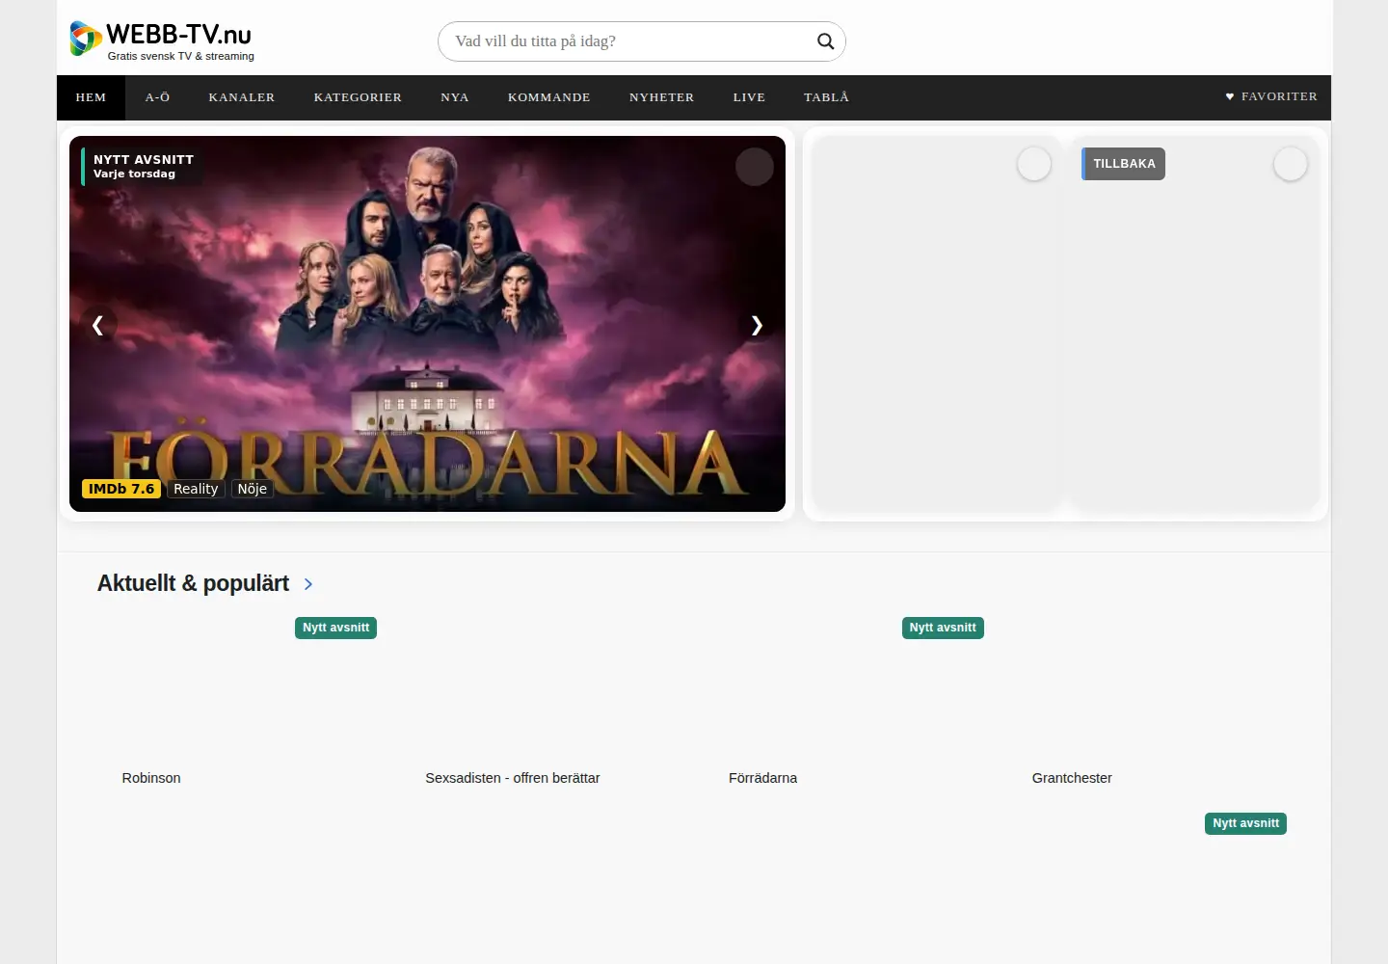Select the Nöje genre tag
This screenshot has height=964, width=1388.
tap(253, 489)
